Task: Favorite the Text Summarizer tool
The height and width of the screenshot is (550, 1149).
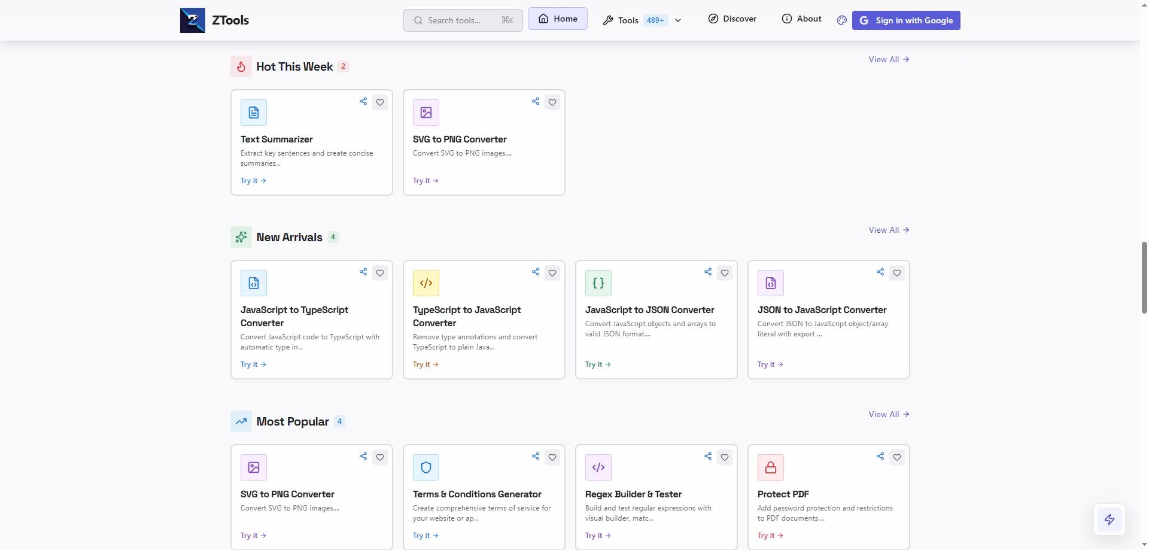Action: (380, 103)
